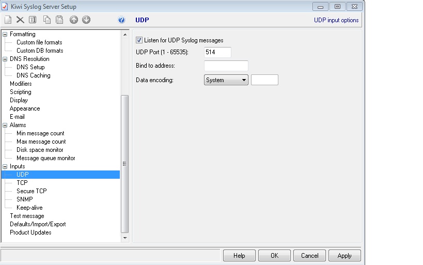Open the Product Updates page
The width and height of the screenshot is (423, 265).
click(x=30, y=232)
